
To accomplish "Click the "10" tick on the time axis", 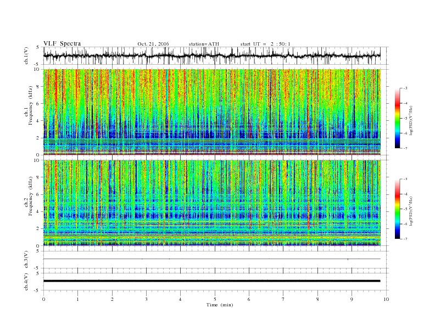I will (x=386, y=299).
